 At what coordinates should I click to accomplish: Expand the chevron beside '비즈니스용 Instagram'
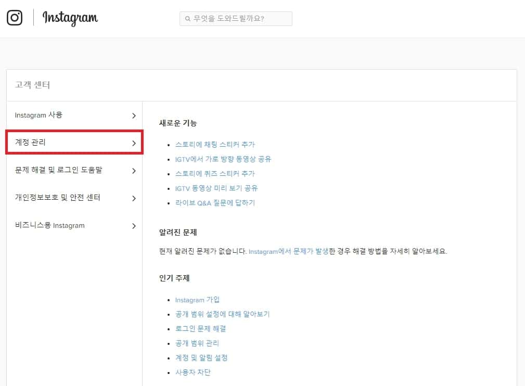point(134,225)
